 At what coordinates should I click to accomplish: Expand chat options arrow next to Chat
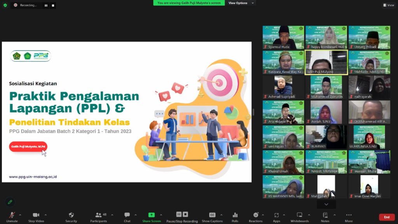coord(136,215)
